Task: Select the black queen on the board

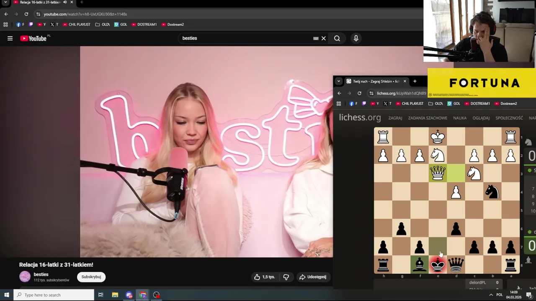Action: 456,265
